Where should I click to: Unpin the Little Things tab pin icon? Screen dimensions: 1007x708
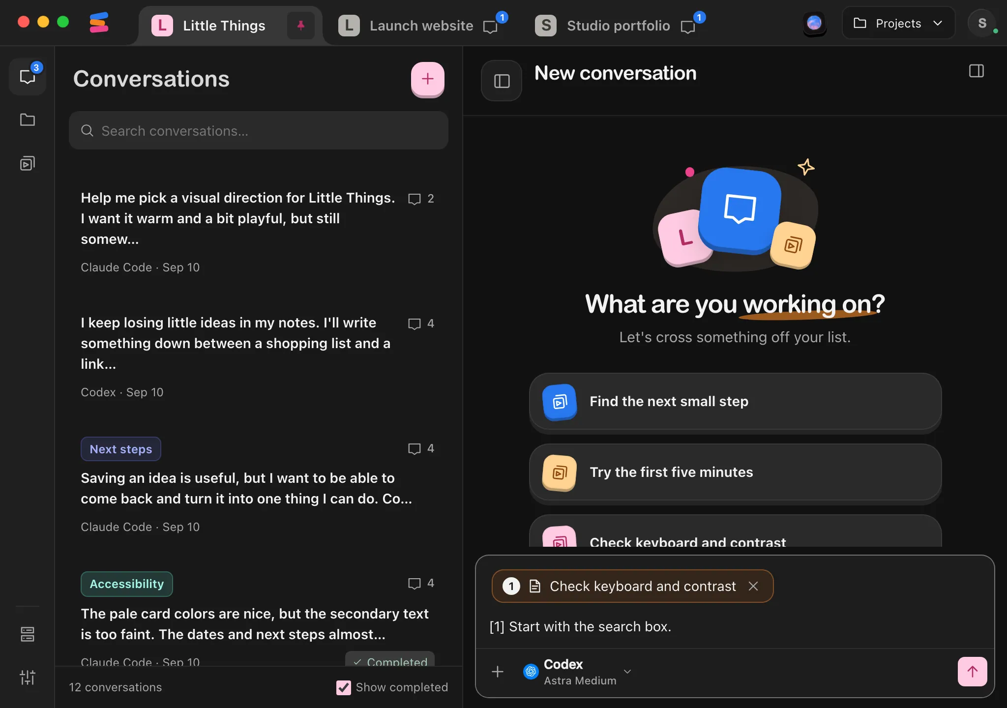[x=301, y=26]
